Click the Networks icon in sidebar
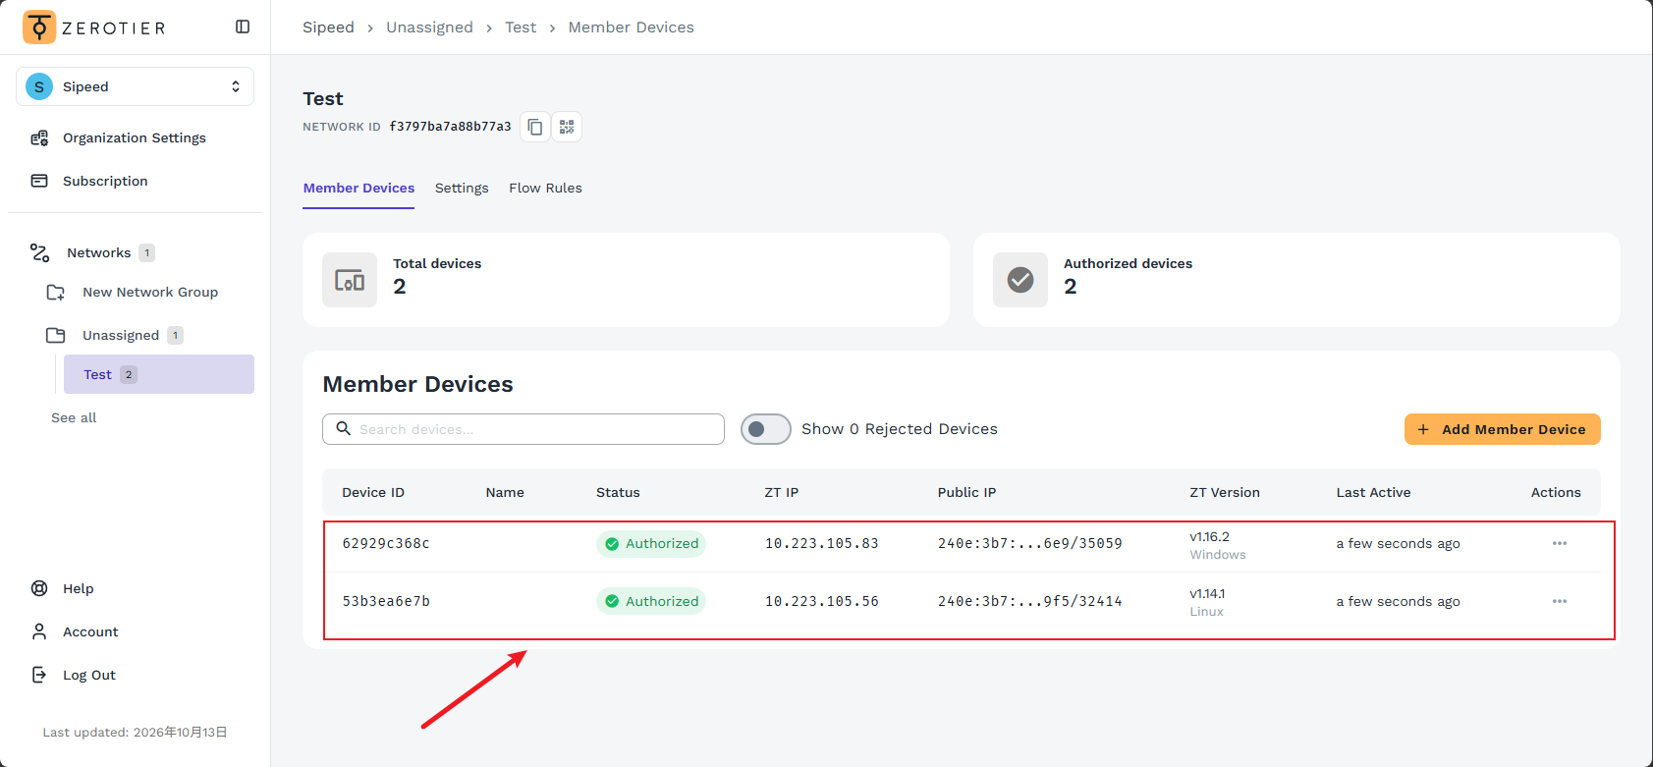This screenshot has height=767, width=1653. click(x=39, y=252)
